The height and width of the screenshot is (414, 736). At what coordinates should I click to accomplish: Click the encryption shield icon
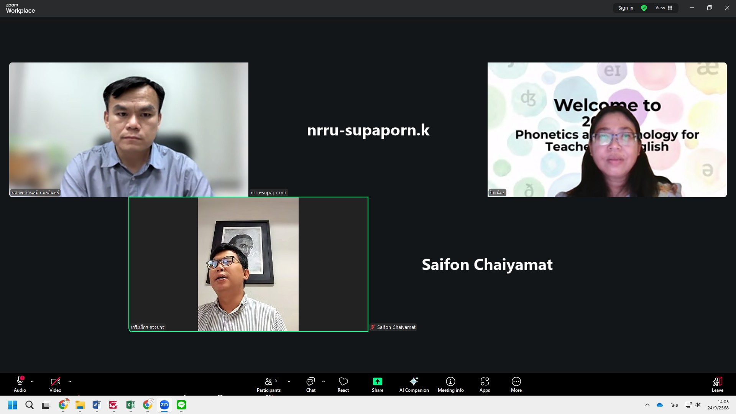coord(644,8)
